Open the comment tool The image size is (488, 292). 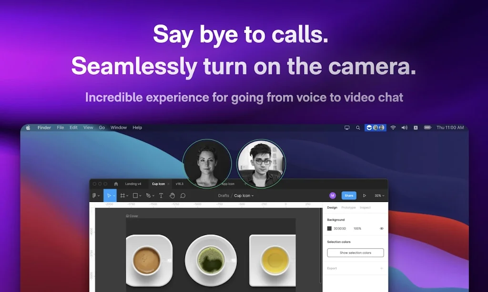[x=183, y=195]
